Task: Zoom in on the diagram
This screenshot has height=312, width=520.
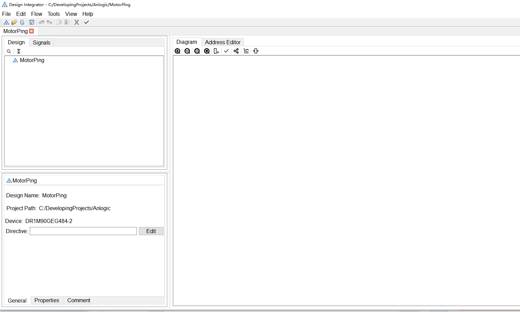Action: click(177, 51)
